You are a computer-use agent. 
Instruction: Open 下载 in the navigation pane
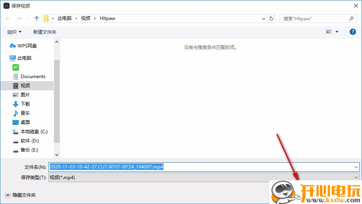click(25, 104)
